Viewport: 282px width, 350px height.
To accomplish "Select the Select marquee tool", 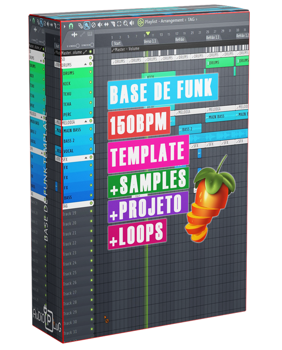I will coord(119,23).
